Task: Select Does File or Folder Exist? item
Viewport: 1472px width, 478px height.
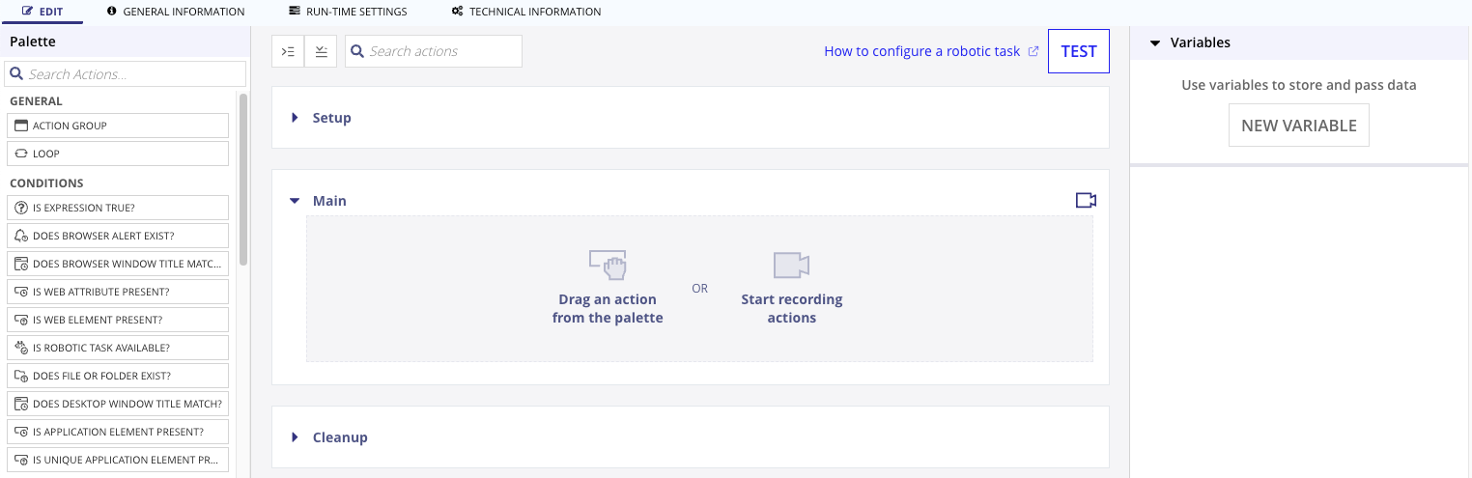Action: coord(117,376)
